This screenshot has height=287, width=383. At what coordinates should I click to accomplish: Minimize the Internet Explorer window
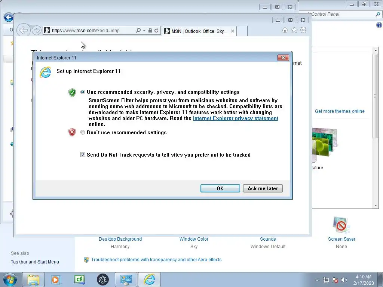(278, 20)
